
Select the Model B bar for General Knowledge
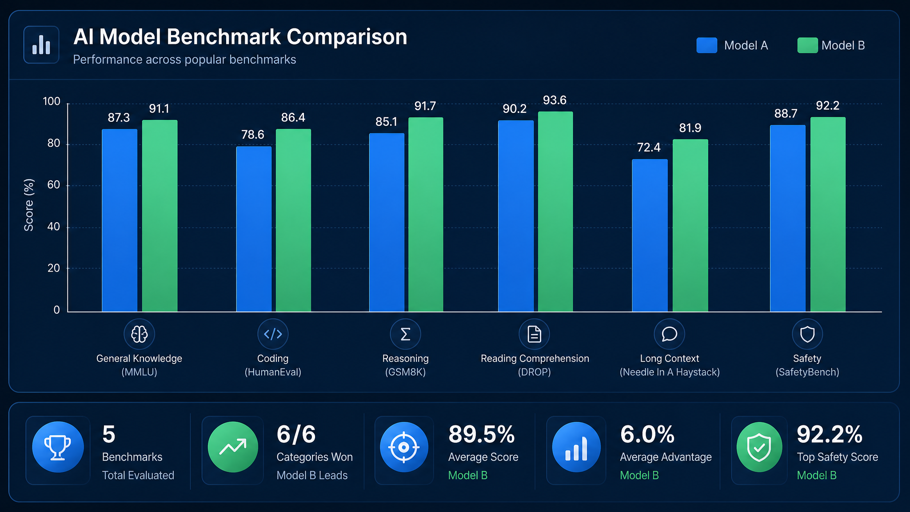pyautogui.click(x=160, y=216)
